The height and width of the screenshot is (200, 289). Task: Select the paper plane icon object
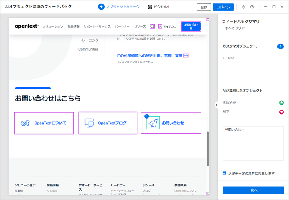click(x=153, y=123)
